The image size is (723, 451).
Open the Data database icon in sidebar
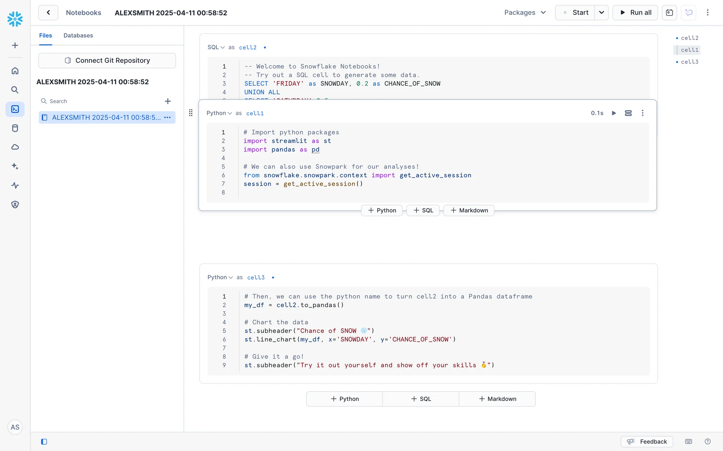15,128
